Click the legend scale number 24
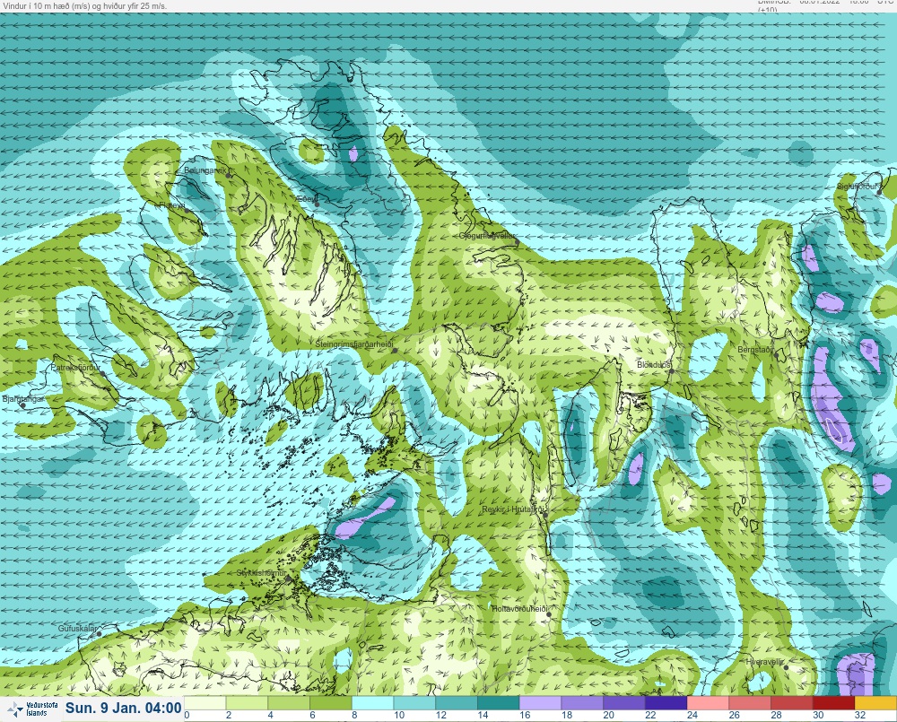This screenshot has width=897, height=722. [692, 715]
